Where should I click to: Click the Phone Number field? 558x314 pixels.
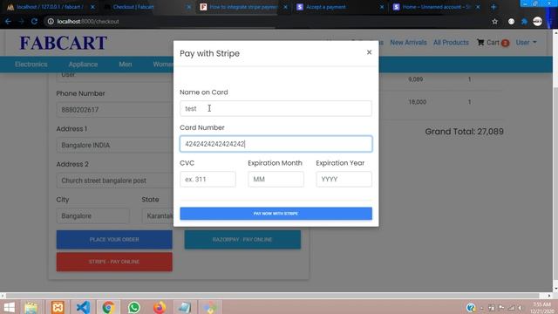(114, 110)
